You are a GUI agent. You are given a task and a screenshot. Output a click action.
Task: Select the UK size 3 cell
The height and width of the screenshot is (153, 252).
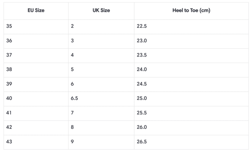73,41
